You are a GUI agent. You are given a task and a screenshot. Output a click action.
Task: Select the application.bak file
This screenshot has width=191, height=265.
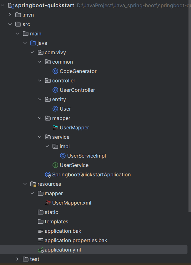pos(63,231)
